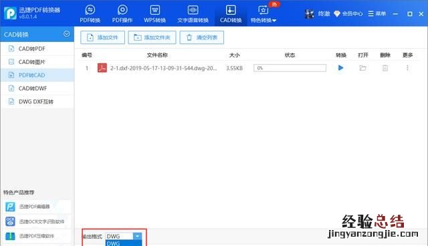Screen dimensions: 428x246
Task: Select CAD转PDF in sidebar
Action: tap(37, 49)
